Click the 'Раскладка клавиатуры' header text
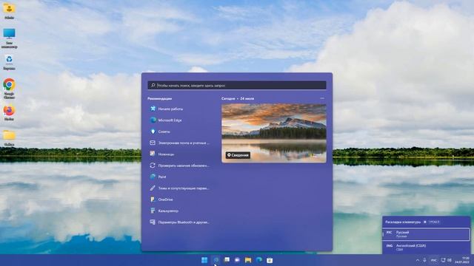The image size is (474, 266). 403,222
